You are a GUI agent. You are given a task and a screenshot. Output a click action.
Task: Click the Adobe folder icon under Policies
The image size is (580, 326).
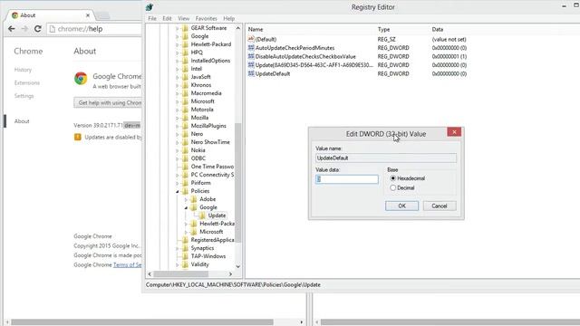point(193,199)
